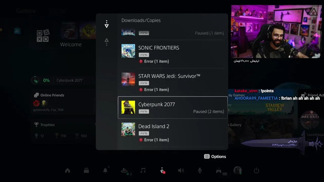
Task: Click the Sonic Frontiers cover art
Action: [128, 51]
